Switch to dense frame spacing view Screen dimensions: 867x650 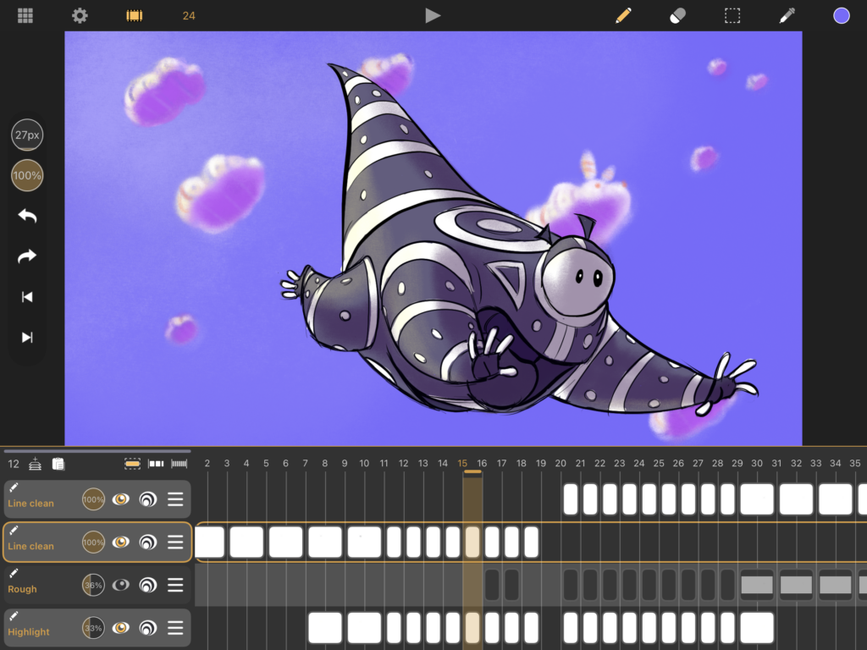click(x=179, y=464)
